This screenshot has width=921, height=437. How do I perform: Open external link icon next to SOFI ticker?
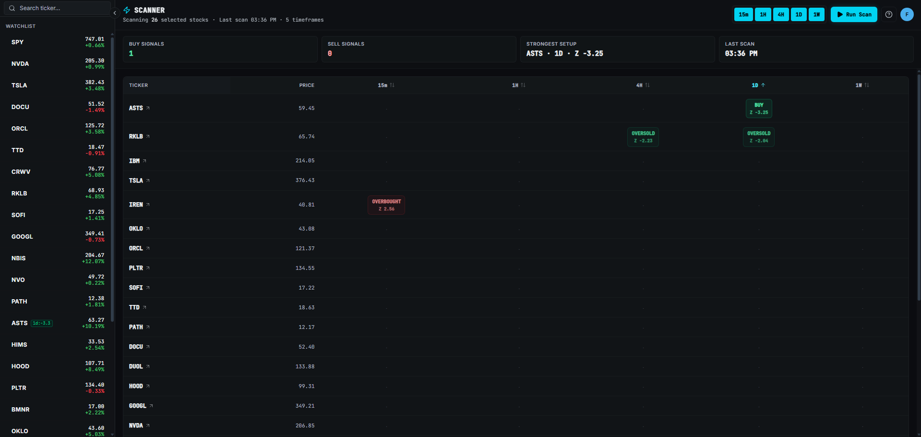click(148, 288)
